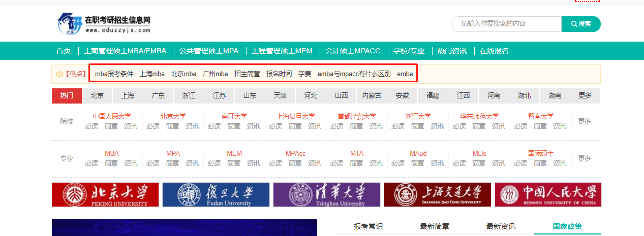
Task: Click the Fudan University banner
Action: pos(216,195)
